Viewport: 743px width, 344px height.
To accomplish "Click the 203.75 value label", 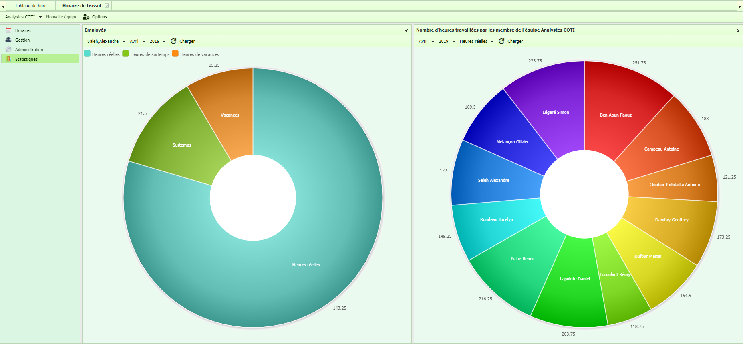I will (568, 334).
